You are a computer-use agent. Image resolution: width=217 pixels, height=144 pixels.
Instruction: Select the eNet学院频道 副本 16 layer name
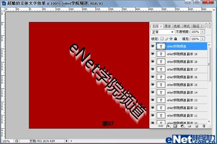(182, 77)
